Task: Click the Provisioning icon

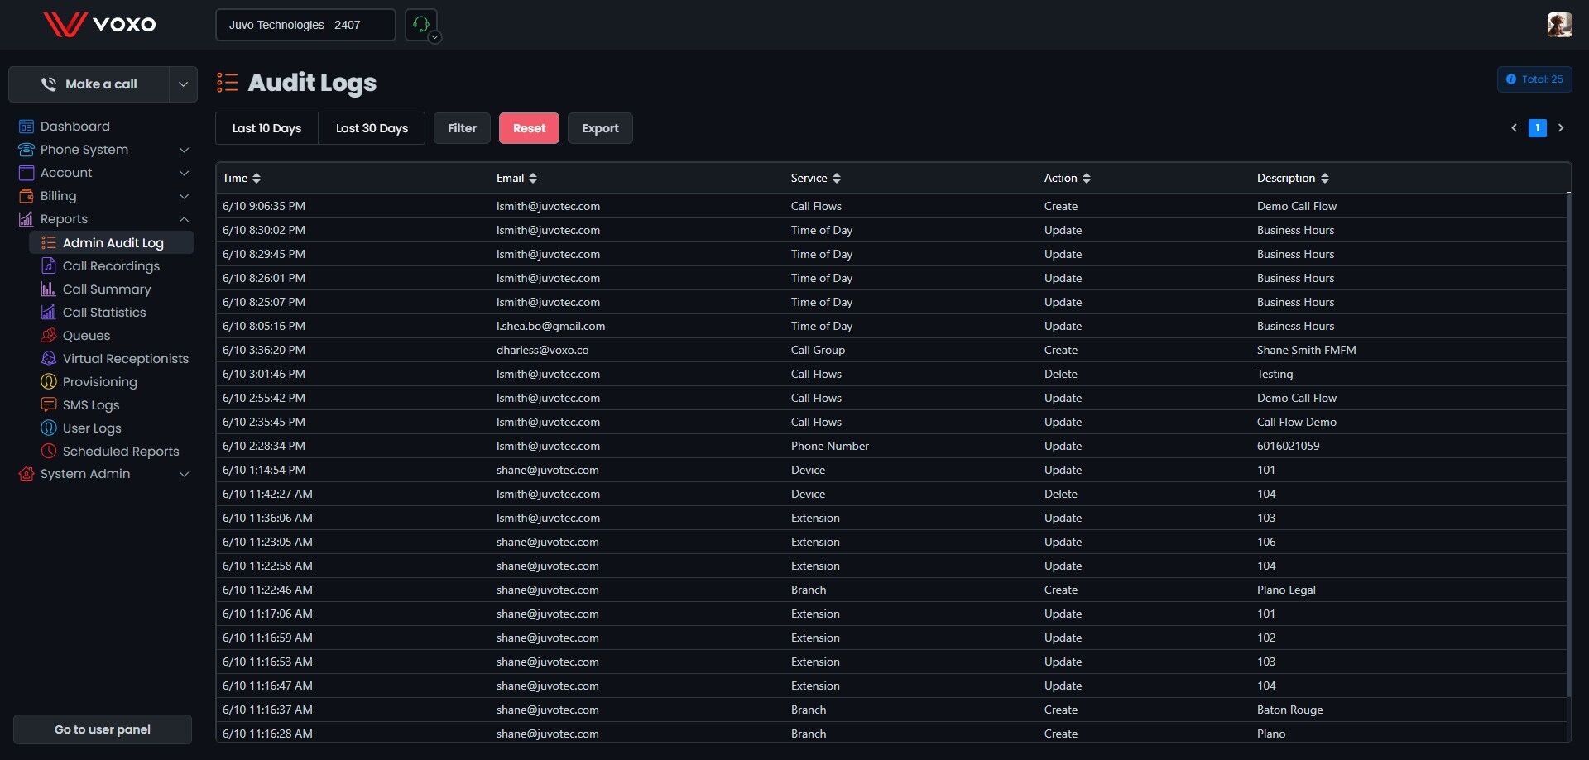Action: point(49,381)
